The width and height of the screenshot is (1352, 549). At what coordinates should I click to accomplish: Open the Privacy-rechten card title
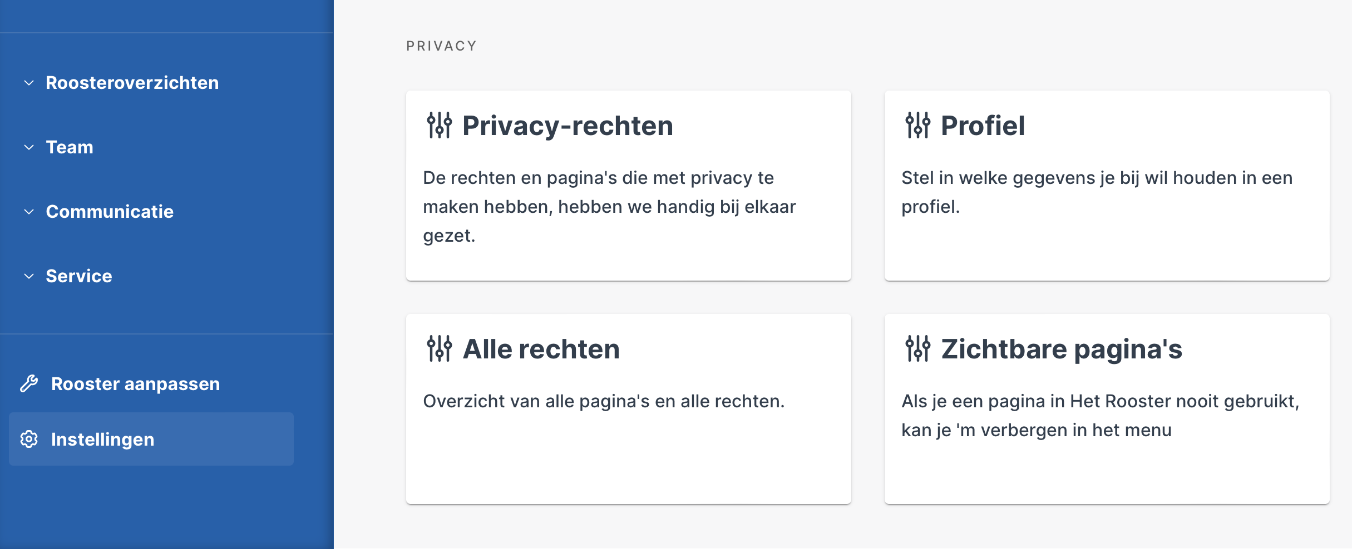point(568,126)
